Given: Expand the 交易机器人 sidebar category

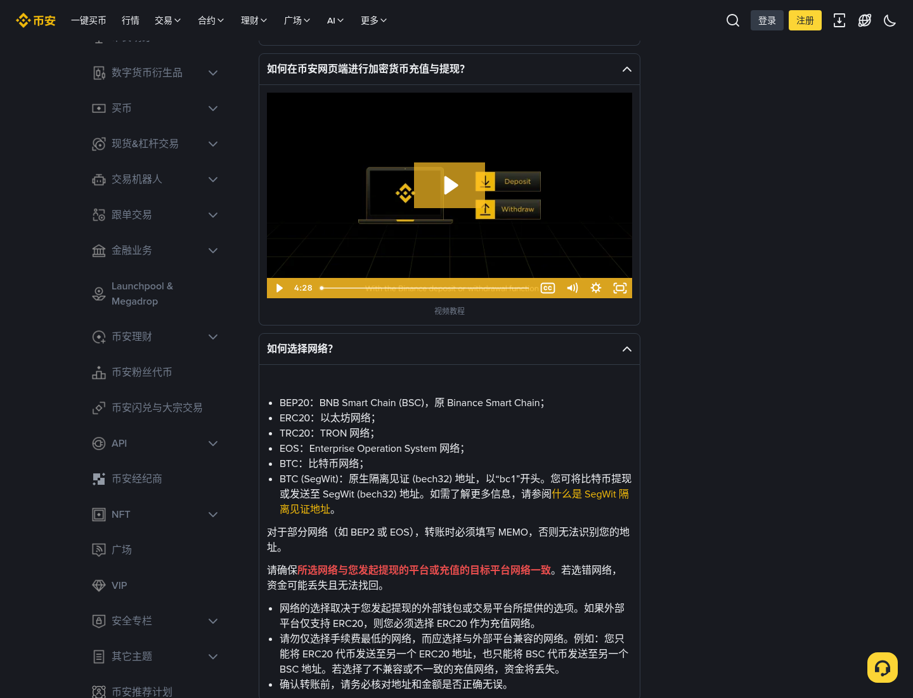Looking at the screenshot, I should click(x=213, y=180).
